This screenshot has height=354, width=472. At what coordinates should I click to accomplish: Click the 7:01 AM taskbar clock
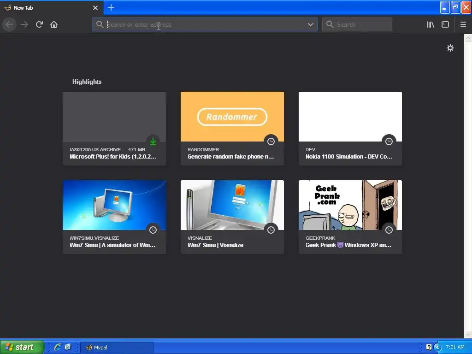point(455,347)
